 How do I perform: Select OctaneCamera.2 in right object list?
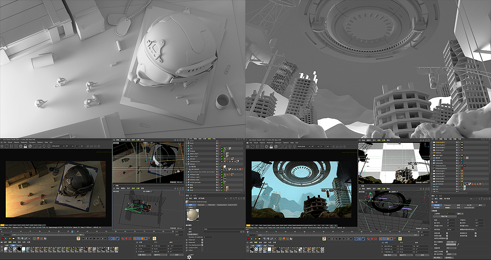441,168
